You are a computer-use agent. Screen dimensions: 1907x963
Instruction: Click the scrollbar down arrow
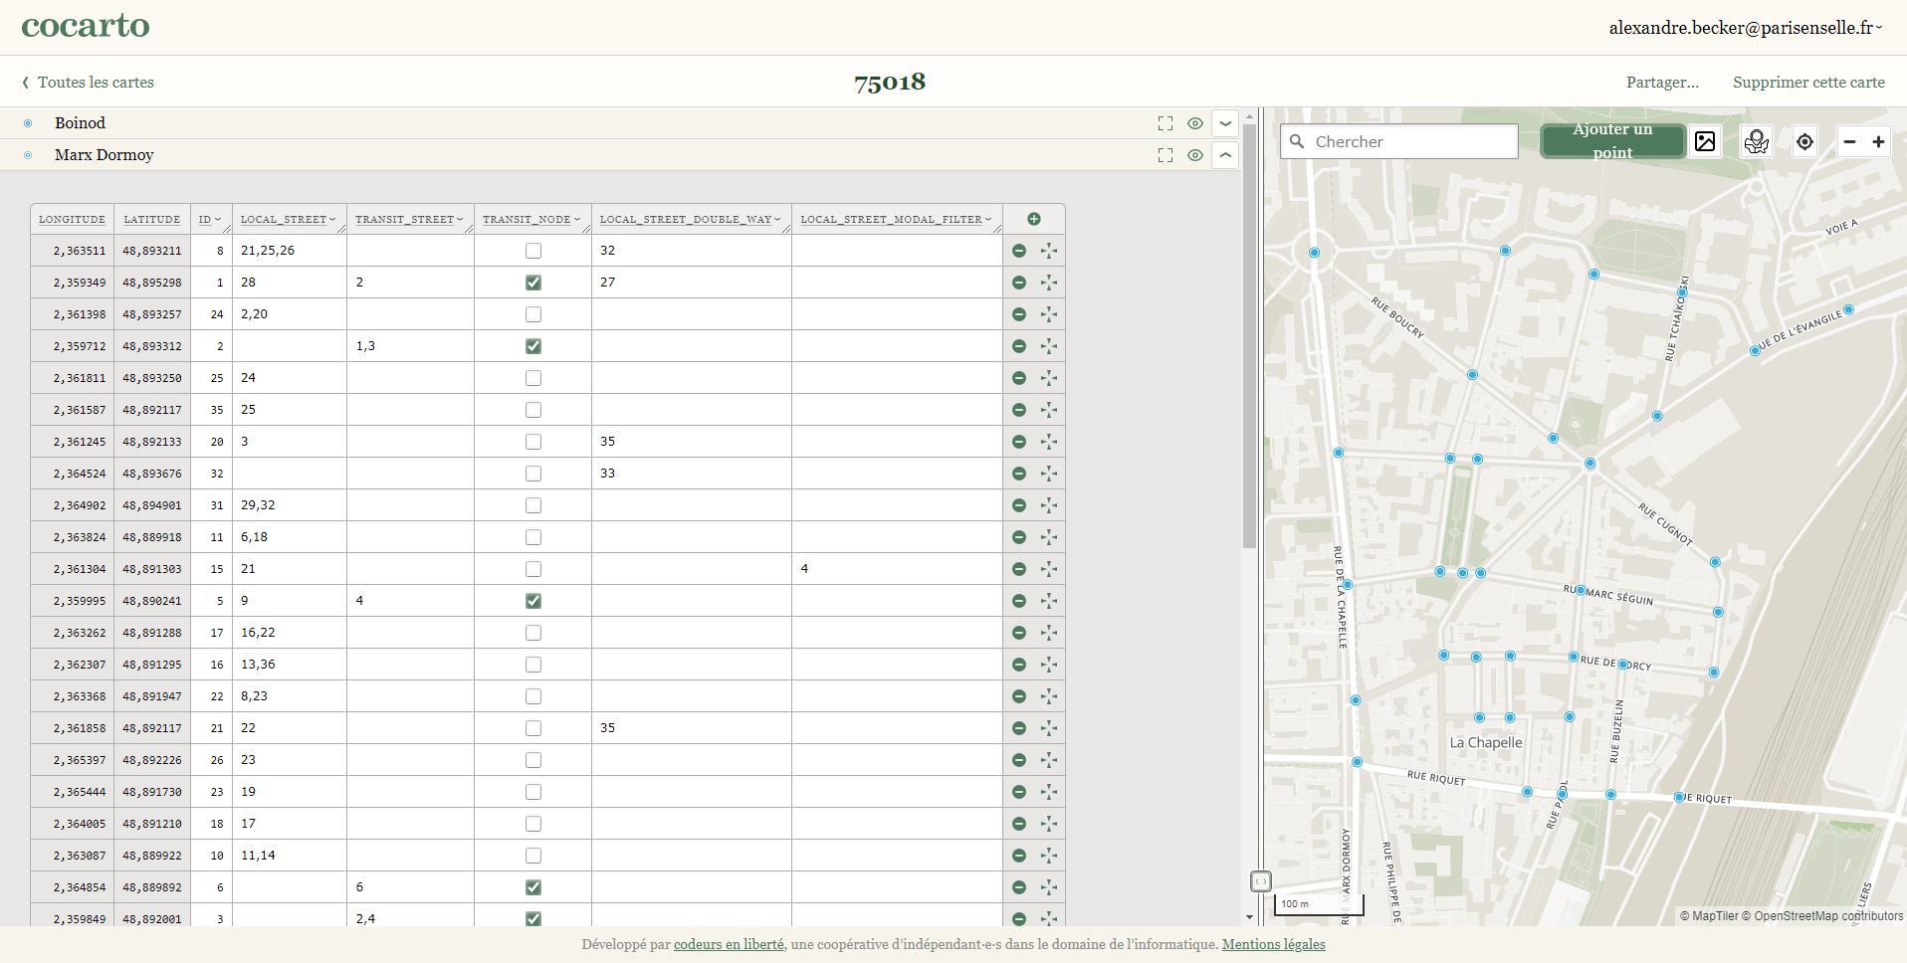[x=1250, y=917]
